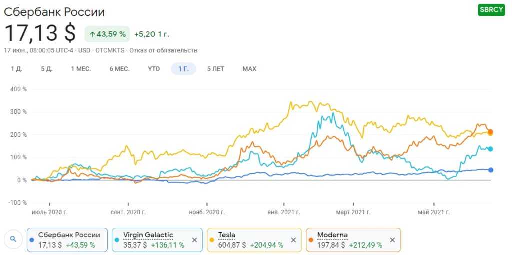The width and height of the screenshot is (512, 255).
Task: Open the Virgin Galactic stock link
Action: point(148,235)
